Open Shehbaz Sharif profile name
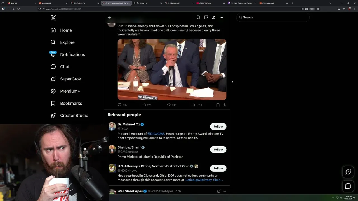The image size is (358, 201). pos(129,147)
